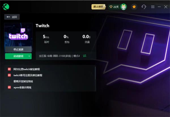Open 霍格沃兹掉宝地址 link

tap(23, 81)
